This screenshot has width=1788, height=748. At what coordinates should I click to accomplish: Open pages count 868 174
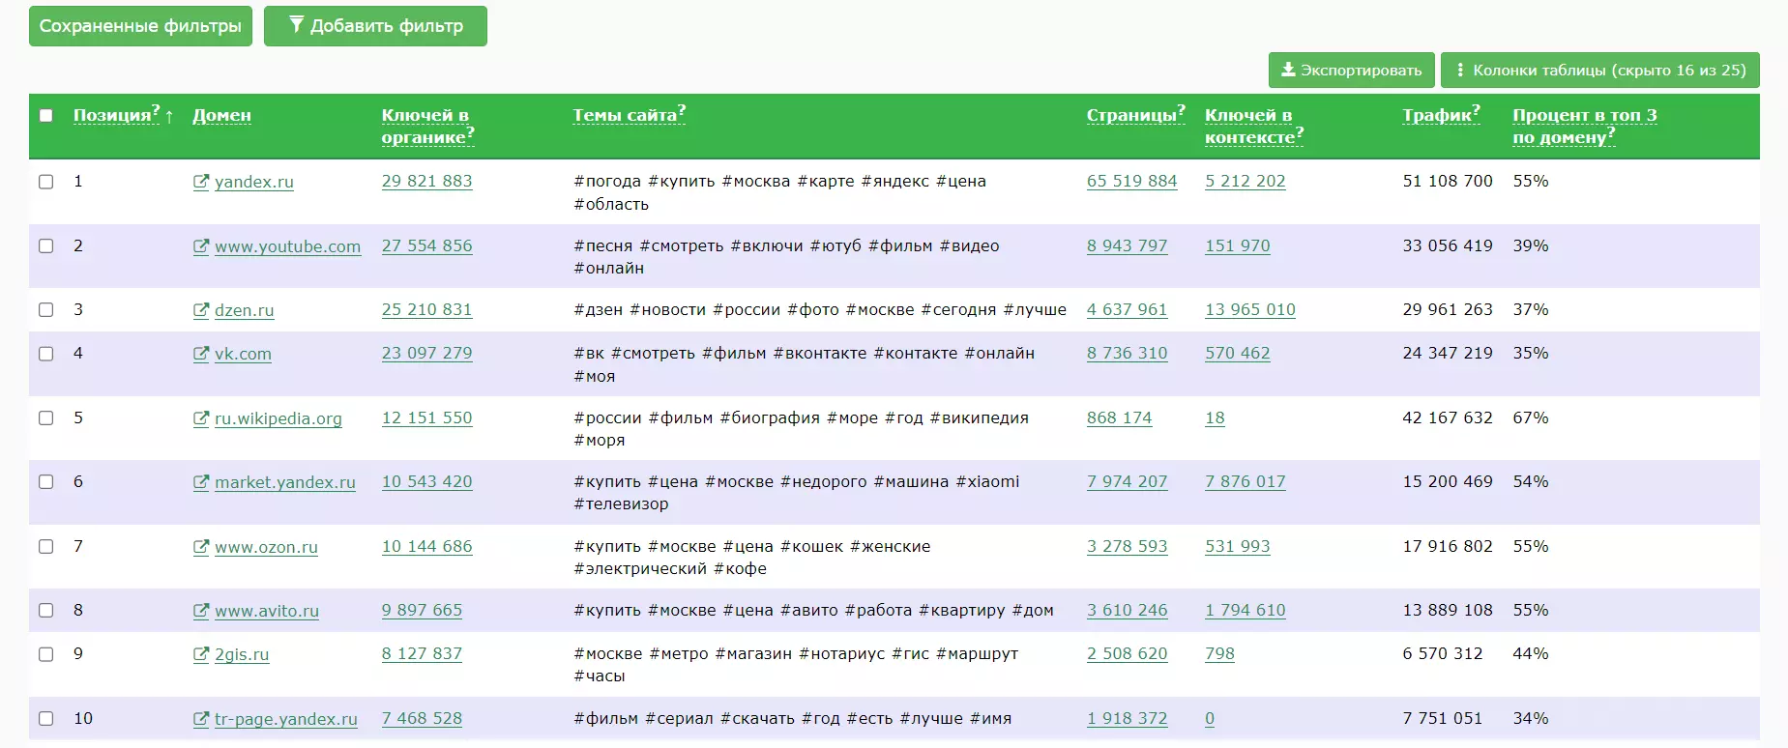point(1119,417)
